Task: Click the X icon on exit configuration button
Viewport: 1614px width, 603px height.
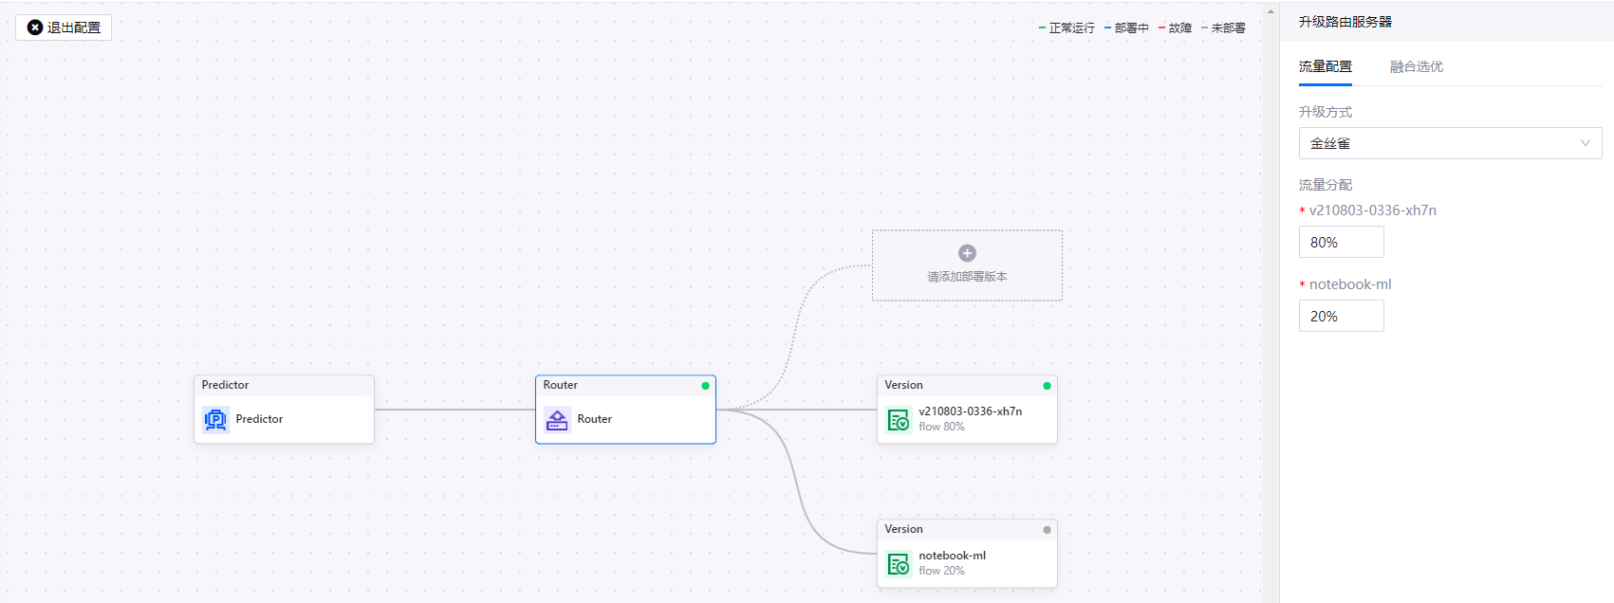Action: click(35, 27)
